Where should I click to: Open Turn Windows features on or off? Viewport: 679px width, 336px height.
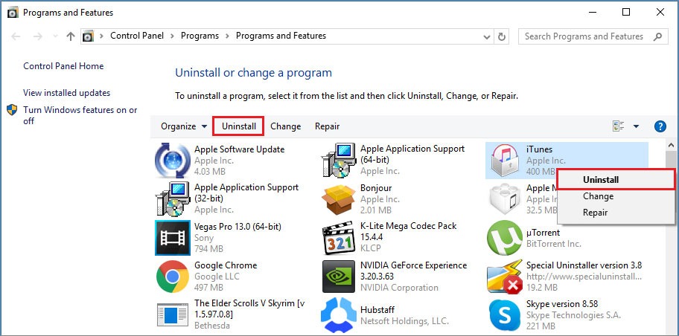pos(80,115)
